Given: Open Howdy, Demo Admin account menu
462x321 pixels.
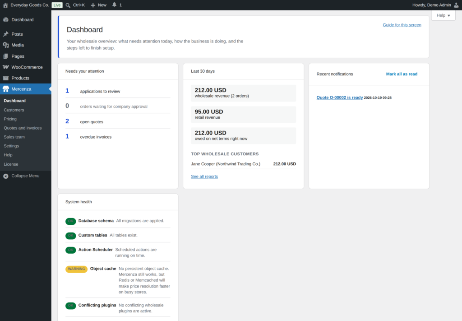Looking at the screenshot, I should (435, 5).
